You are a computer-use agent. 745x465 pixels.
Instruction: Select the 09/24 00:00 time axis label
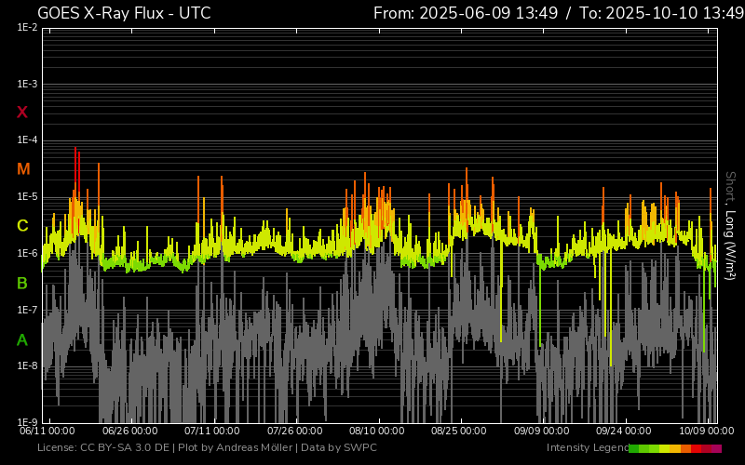(623, 432)
